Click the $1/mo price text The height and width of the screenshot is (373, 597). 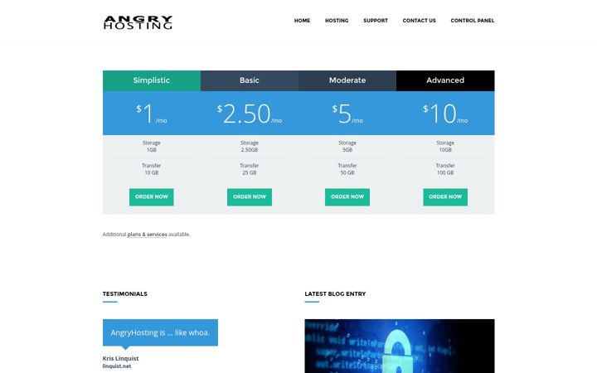click(x=152, y=114)
